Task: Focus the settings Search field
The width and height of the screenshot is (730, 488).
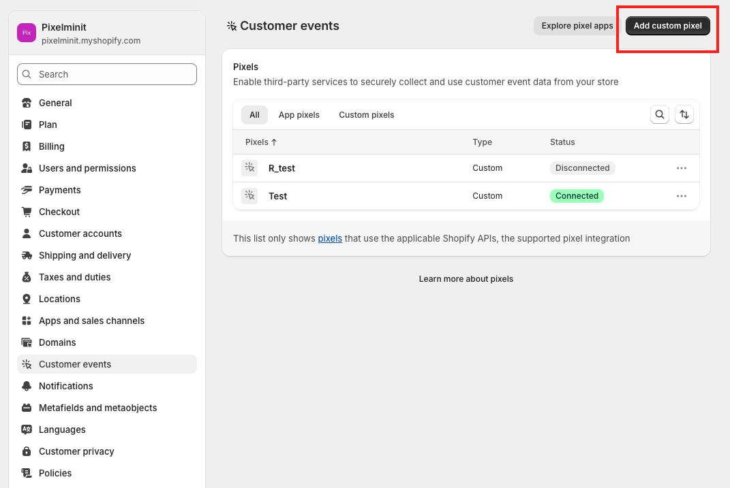Action: (x=107, y=74)
